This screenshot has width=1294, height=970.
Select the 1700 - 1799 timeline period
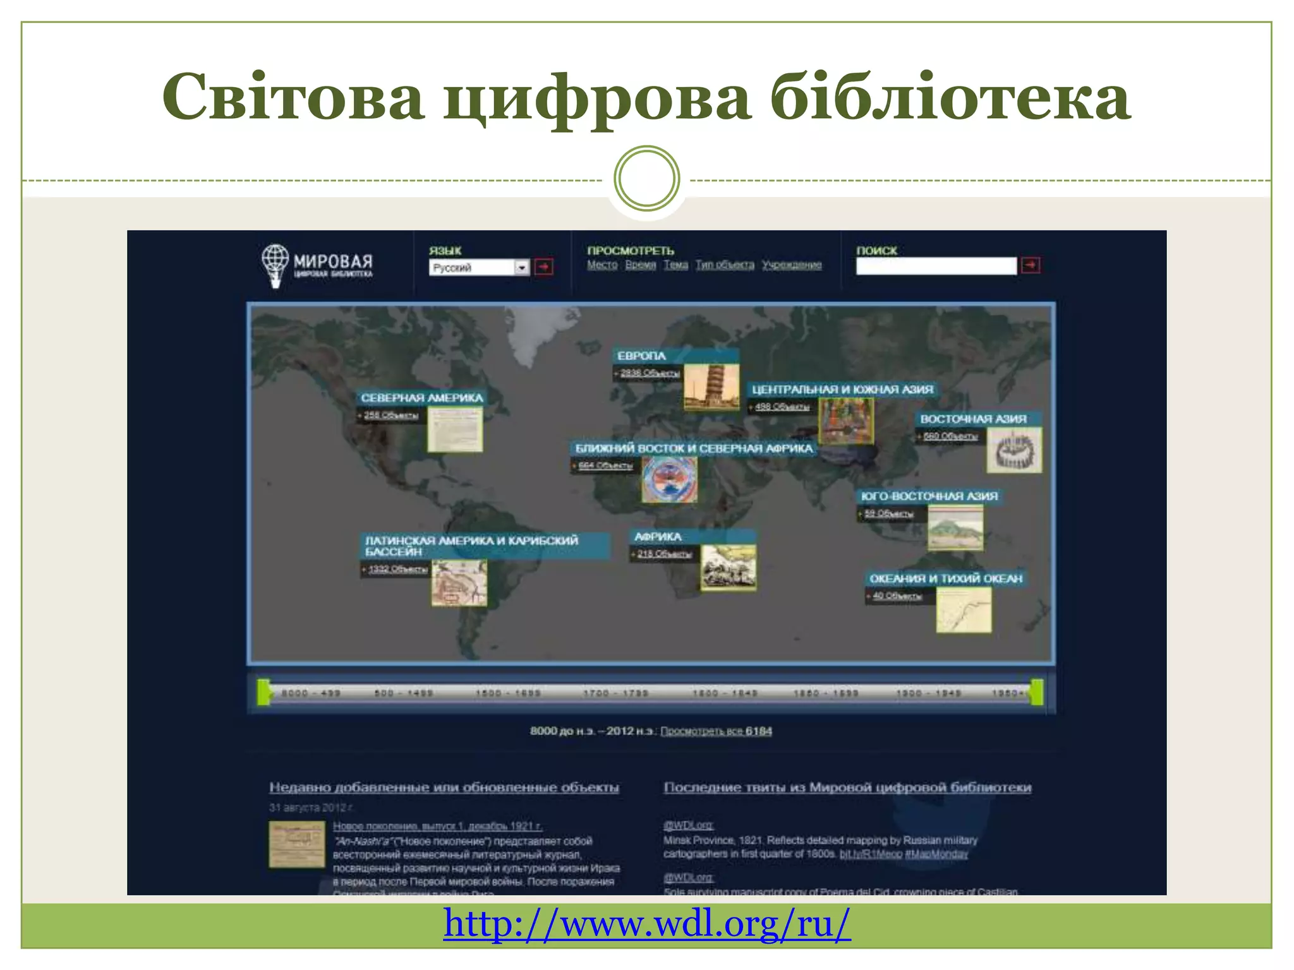(615, 693)
